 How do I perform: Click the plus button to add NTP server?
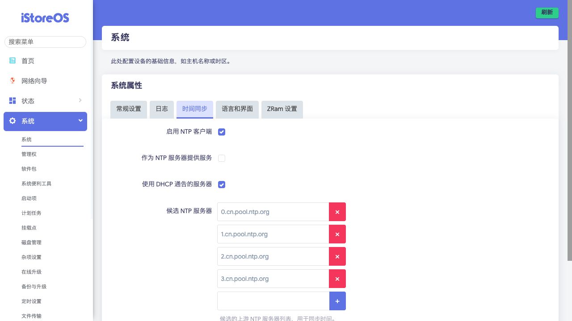[337, 301]
